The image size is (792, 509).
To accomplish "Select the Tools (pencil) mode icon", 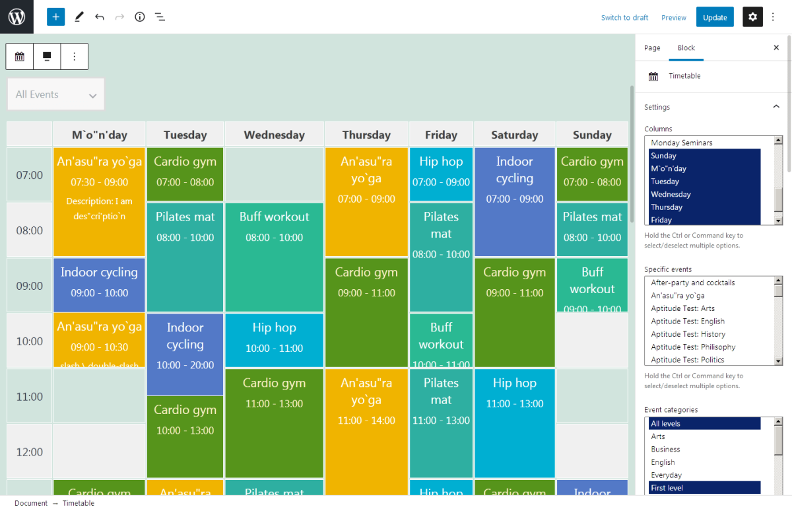I will (79, 17).
